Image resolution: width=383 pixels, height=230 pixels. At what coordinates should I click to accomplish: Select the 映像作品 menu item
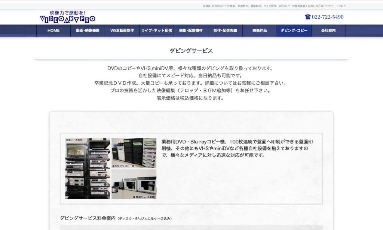coord(260,31)
